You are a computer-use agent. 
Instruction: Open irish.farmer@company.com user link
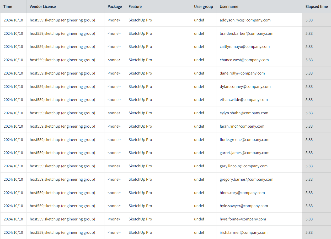click(x=244, y=232)
